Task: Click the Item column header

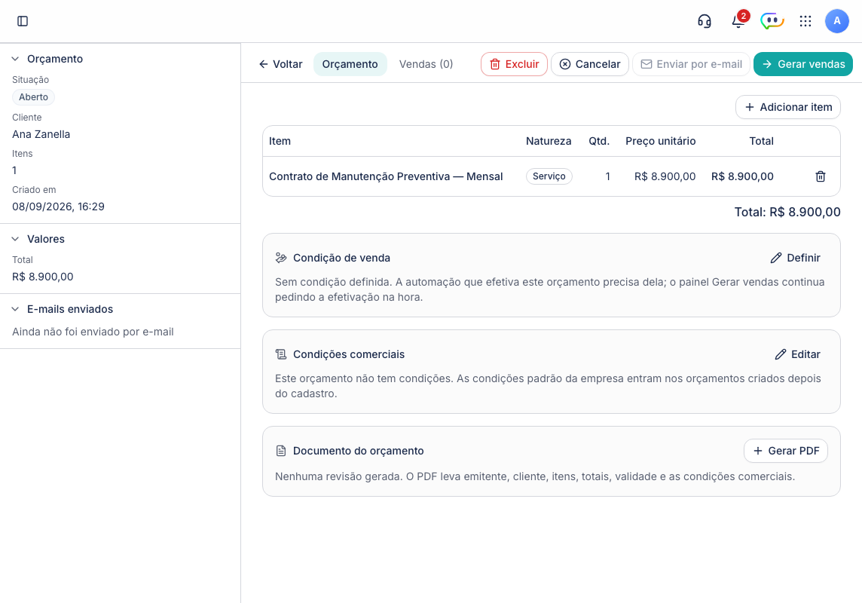Action: [280, 141]
